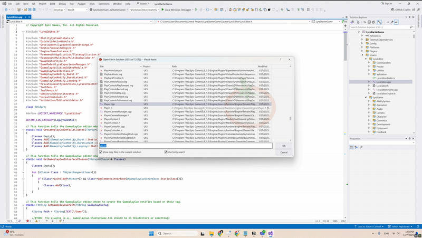422x238 pixels.
Task: Click the Alphabetical sort icon in Properties panel
Action: pos(356,147)
